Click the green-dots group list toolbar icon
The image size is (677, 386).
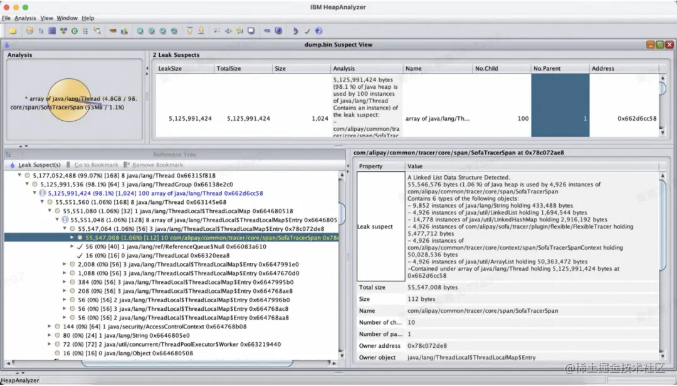pos(63,31)
